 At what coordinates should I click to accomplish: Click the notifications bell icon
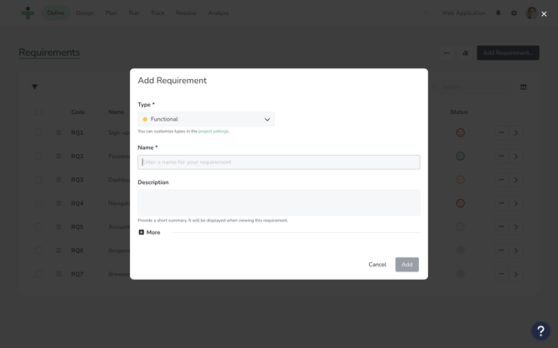(498, 13)
